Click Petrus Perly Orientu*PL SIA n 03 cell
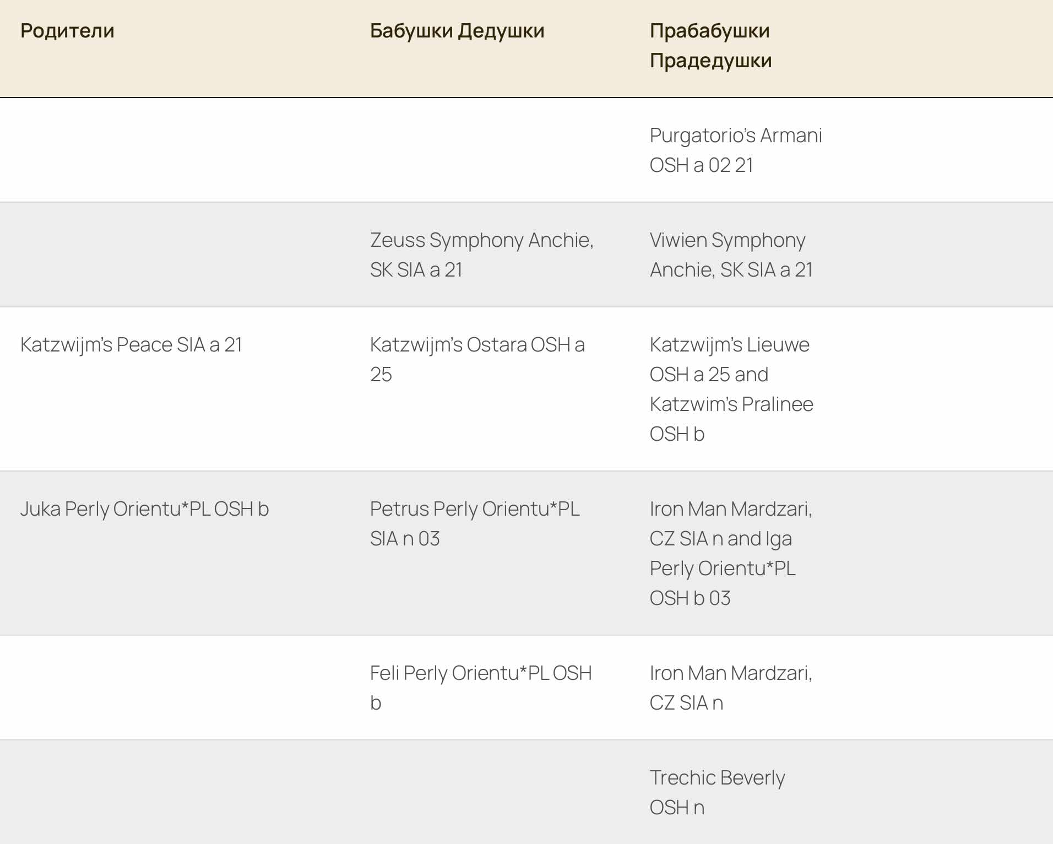The height and width of the screenshot is (844, 1053). point(475,523)
